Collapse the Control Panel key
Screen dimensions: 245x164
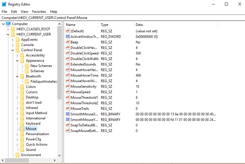click(13, 50)
